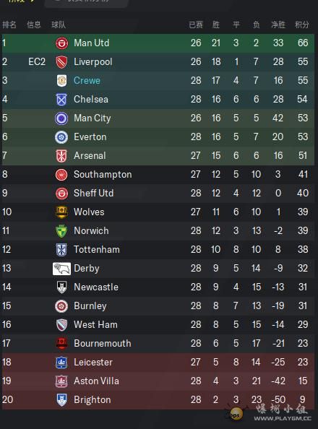This screenshot has height=429, width=318.
Task: Open the Crewe club crest
Action: 61,81
